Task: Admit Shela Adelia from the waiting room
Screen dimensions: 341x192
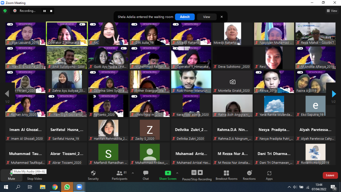Action: pos(185,17)
